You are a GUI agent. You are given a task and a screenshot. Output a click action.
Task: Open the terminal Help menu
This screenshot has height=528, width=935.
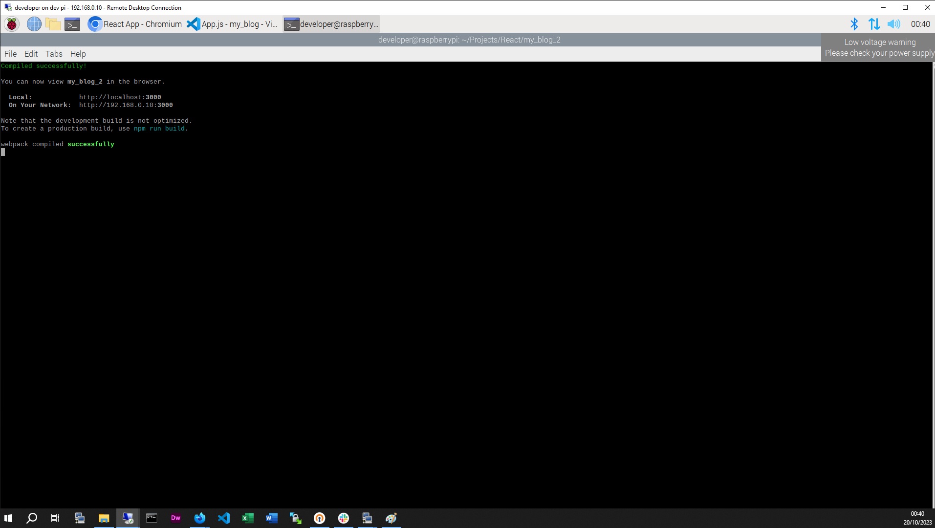click(x=78, y=54)
